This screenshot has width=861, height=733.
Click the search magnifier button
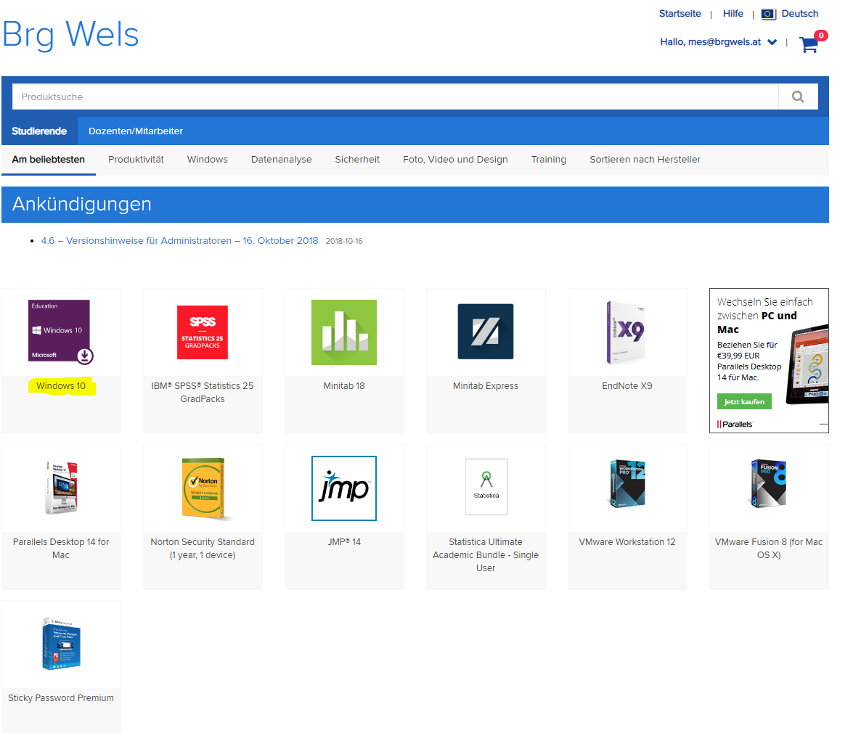coord(798,97)
